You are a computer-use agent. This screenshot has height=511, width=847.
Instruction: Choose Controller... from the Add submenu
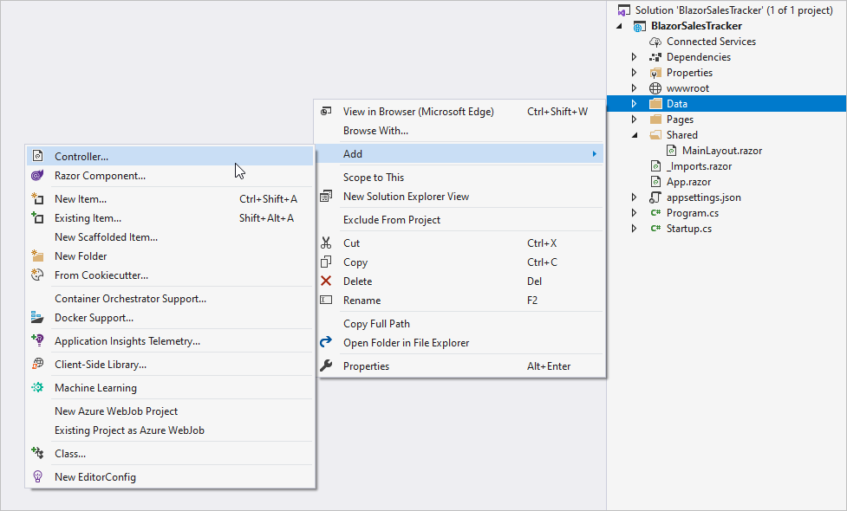coord(81,157)
